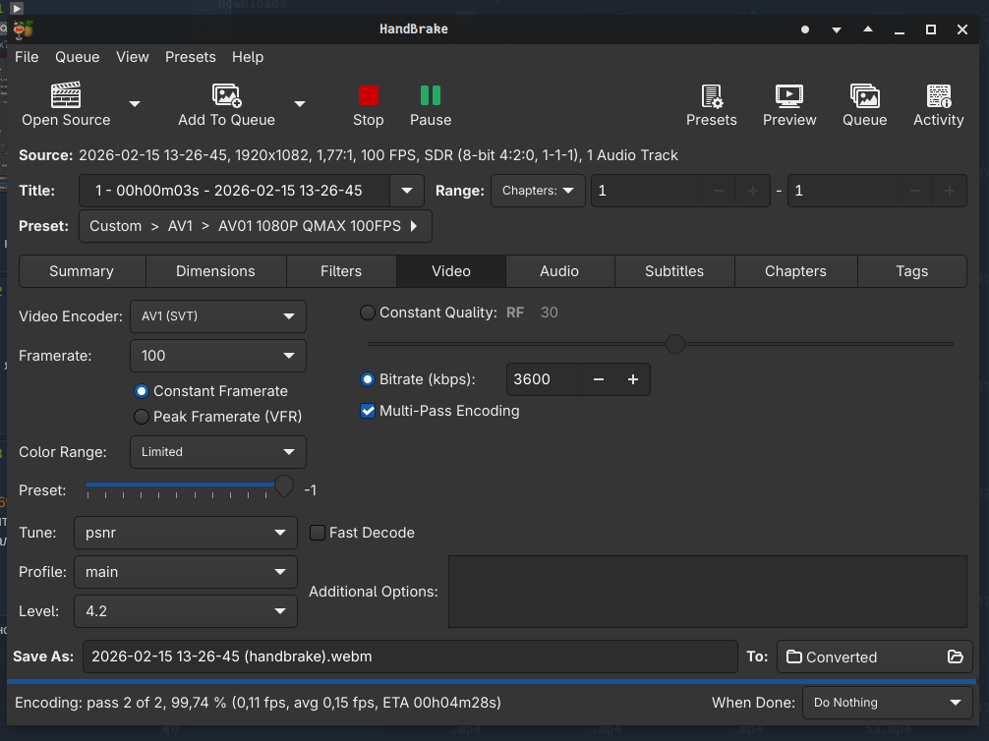Screen dimensions: 989x741
Task: Click the encoder Preset speed slider
Action: tap(182, 485)
